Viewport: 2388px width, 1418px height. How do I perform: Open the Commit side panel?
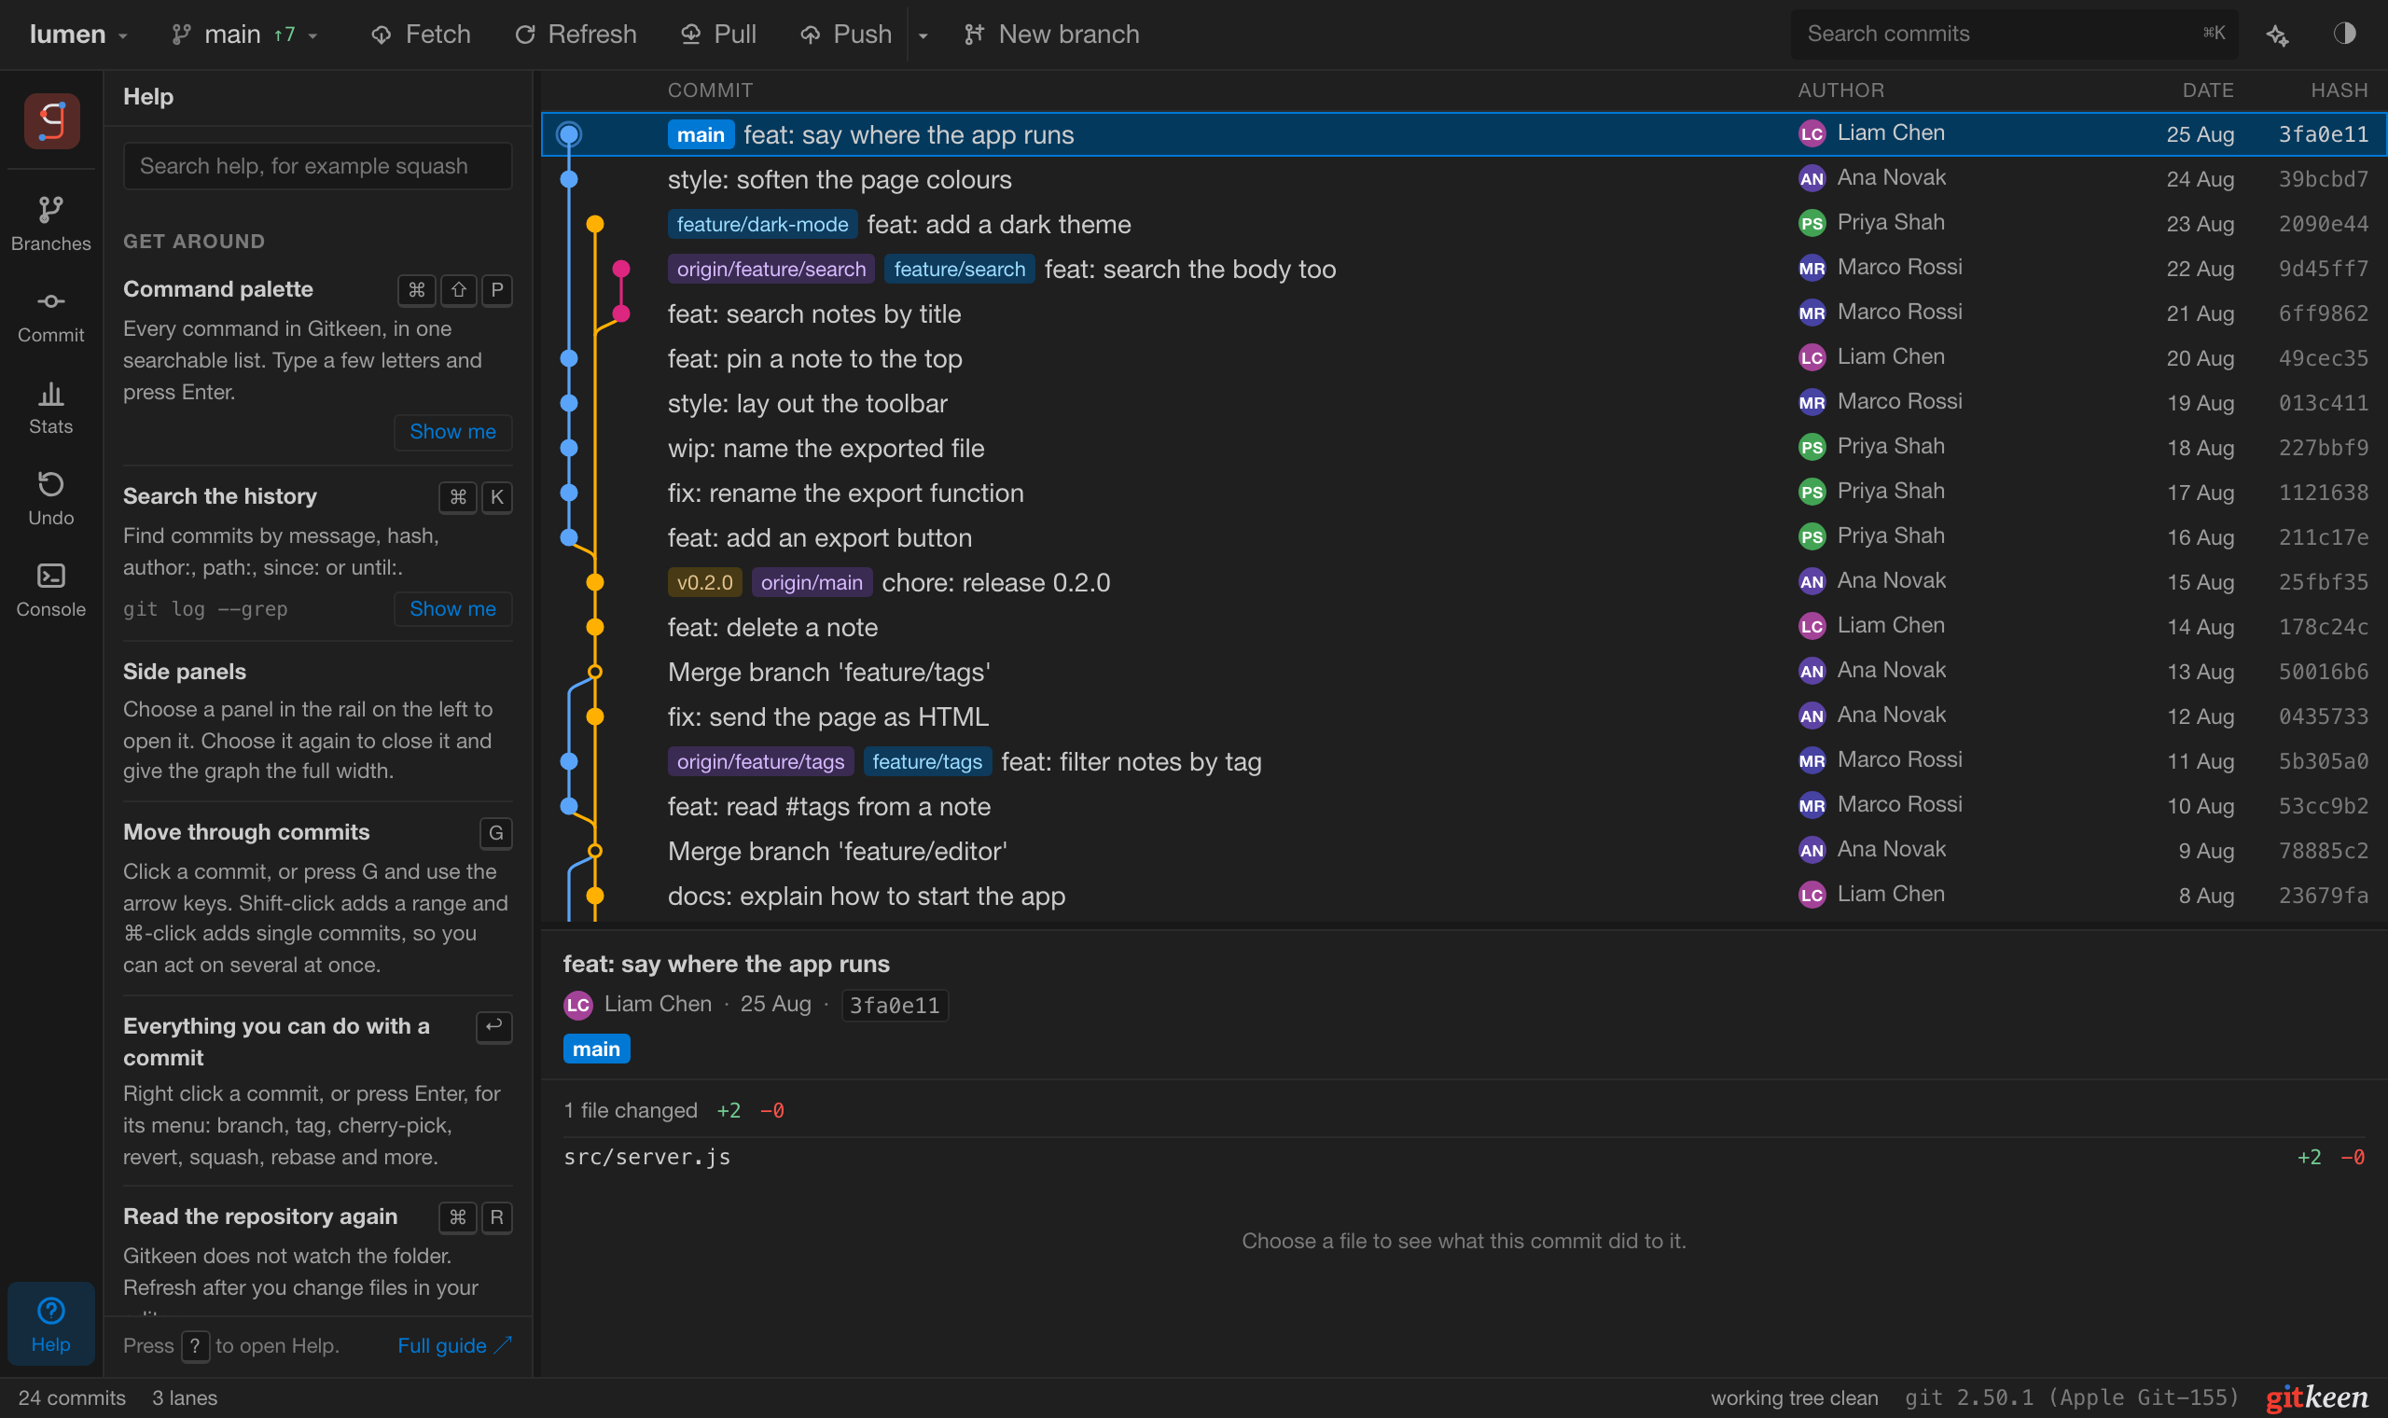point(50,316)
